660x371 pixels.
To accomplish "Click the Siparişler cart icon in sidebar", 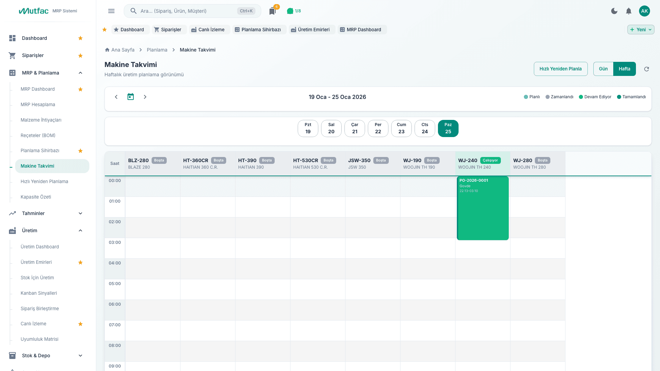I will pos(12,55).
